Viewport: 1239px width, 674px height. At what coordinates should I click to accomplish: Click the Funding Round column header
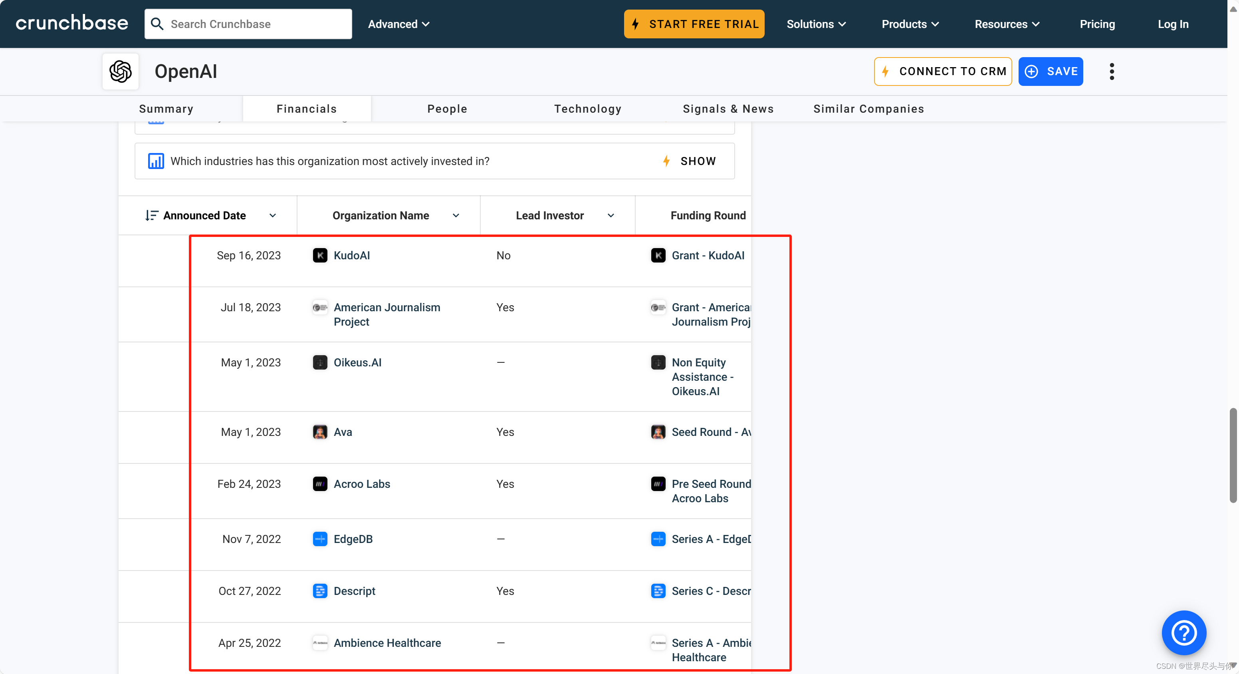point(708,215)
